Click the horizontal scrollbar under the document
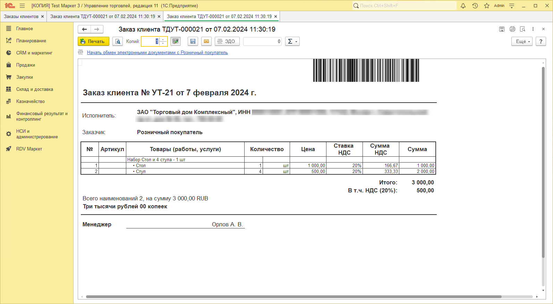Image resolution: width=553 pixels, height=304 pixels. point(293,297)
